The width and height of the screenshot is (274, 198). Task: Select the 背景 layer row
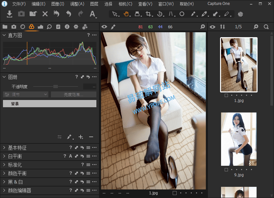(49, 104)
